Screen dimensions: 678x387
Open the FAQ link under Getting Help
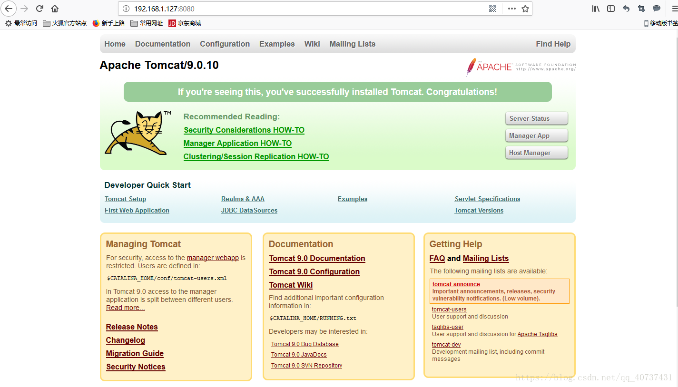pos(437,258)
